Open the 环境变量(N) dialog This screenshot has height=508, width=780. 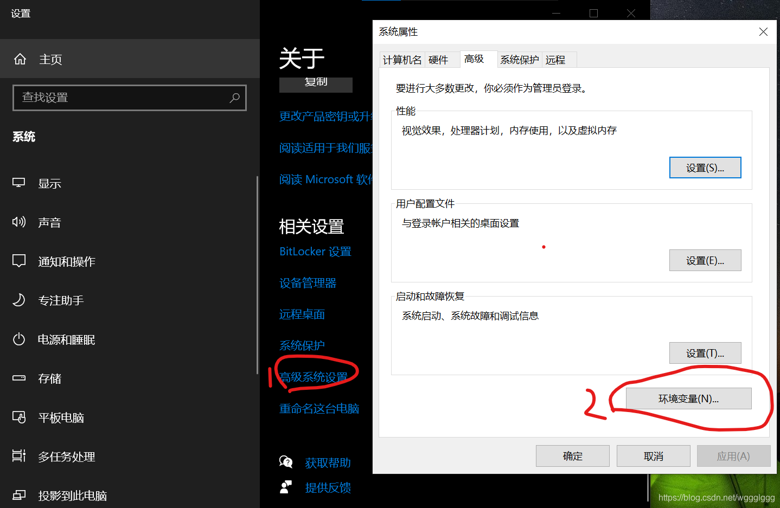point(688,398)
